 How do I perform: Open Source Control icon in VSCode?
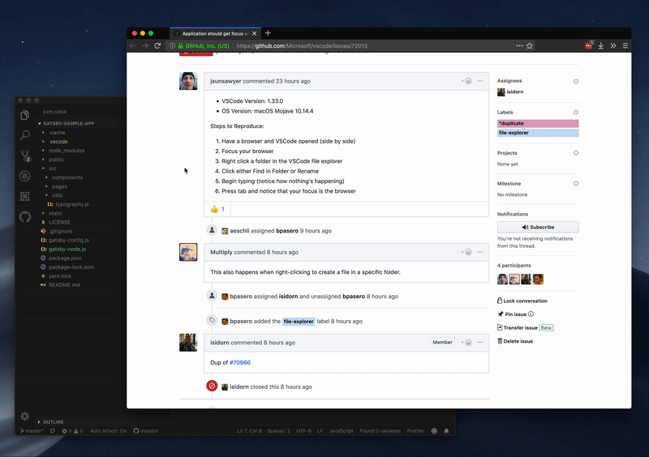click(25, 156)
